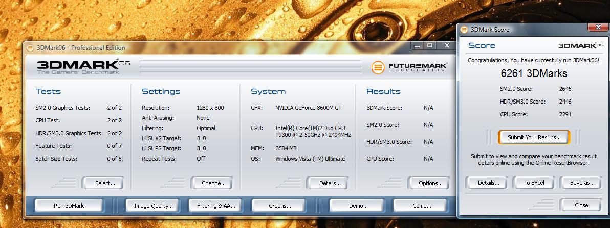The width and height of the screenshot is (610, 228).
Task: Click the Congratulations message text
Action: (533, 61)
